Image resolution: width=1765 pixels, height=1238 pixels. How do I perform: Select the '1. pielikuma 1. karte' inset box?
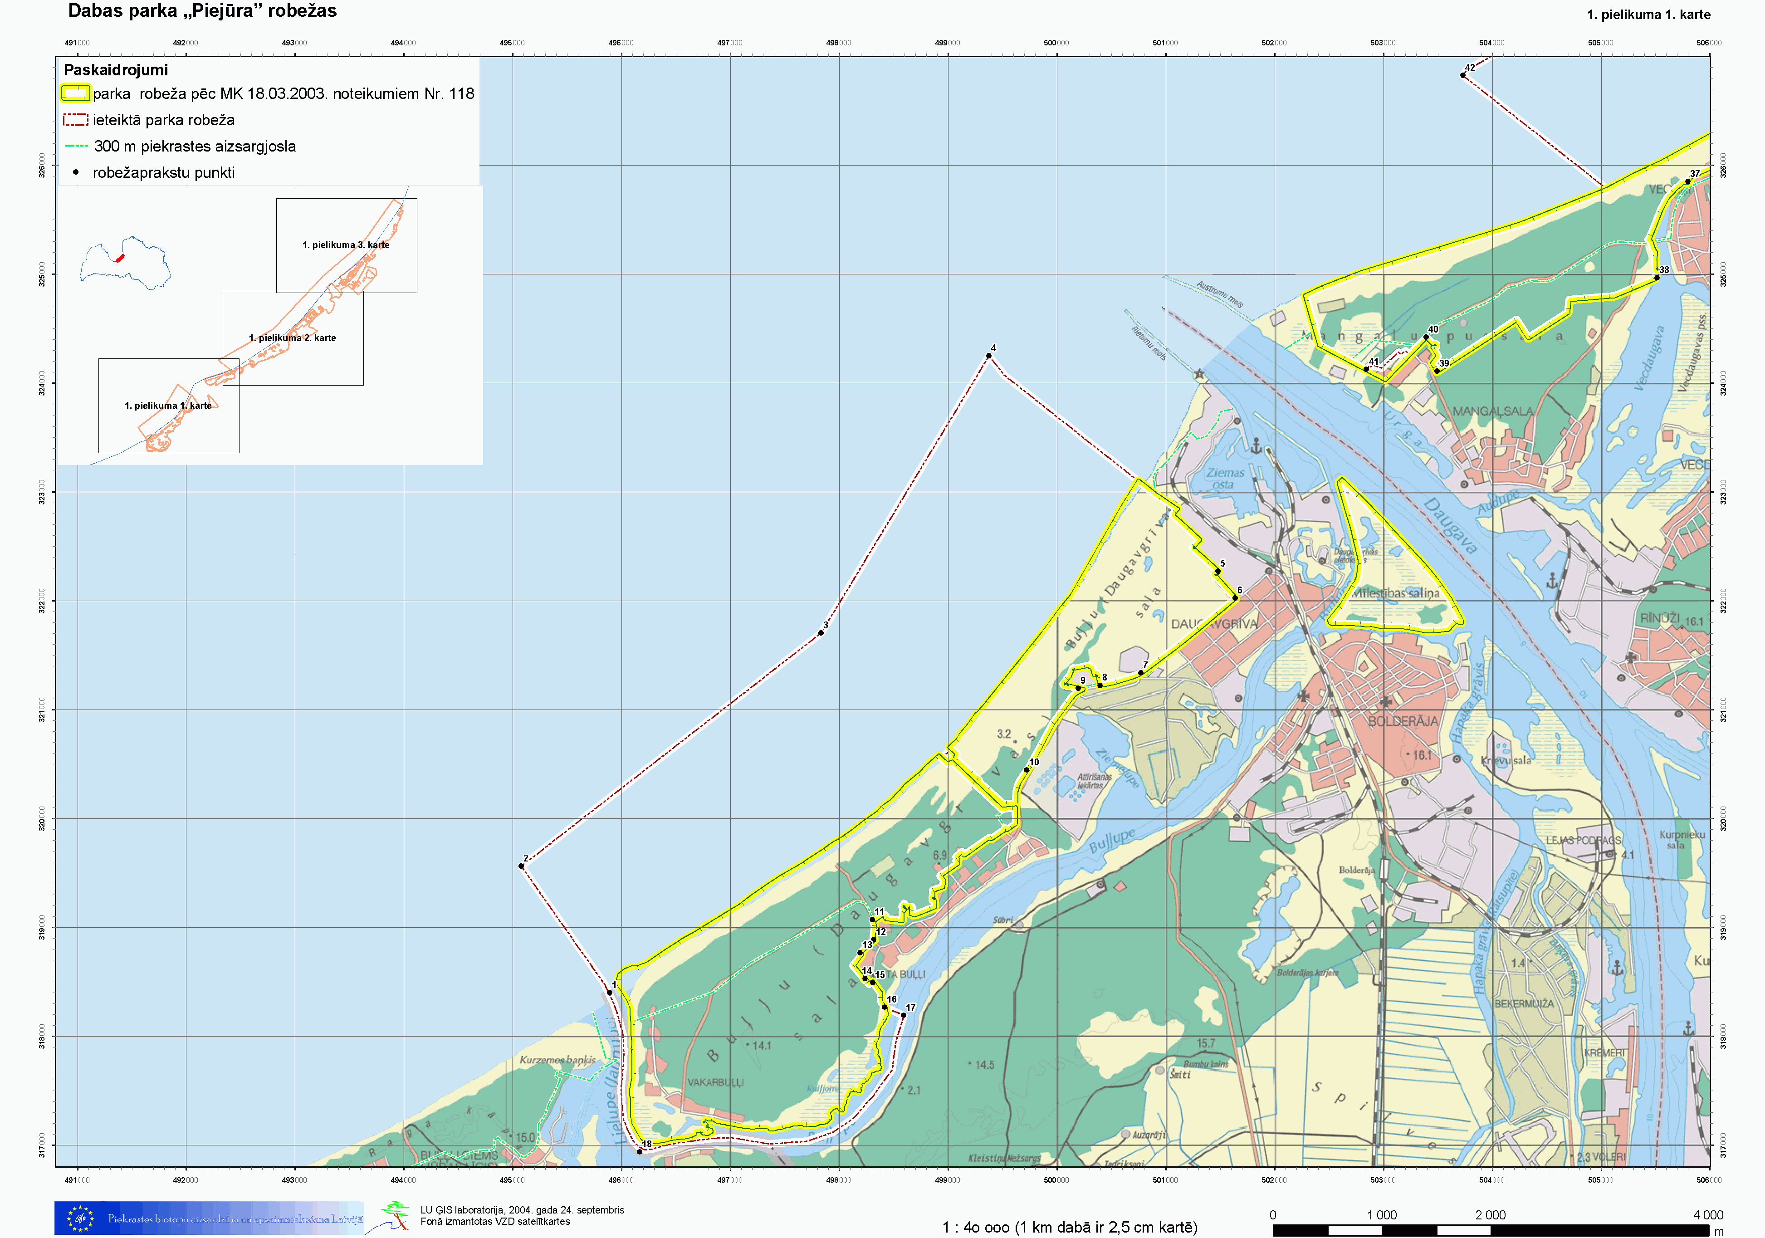click(x=168, y=405)
